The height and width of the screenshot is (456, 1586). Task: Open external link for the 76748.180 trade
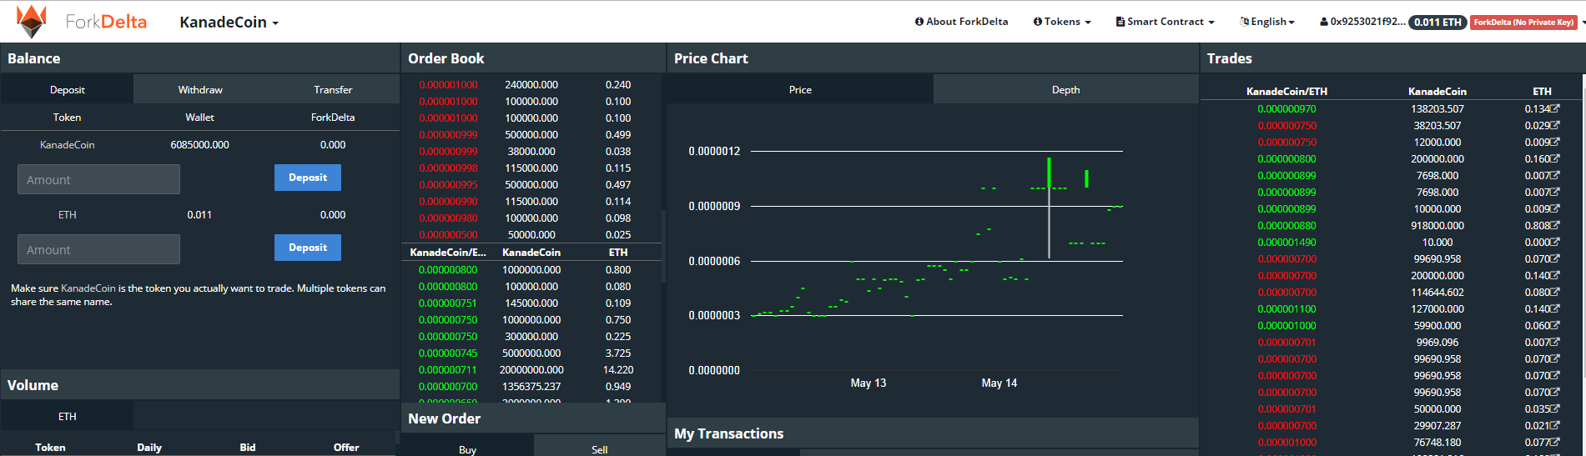1555,442
